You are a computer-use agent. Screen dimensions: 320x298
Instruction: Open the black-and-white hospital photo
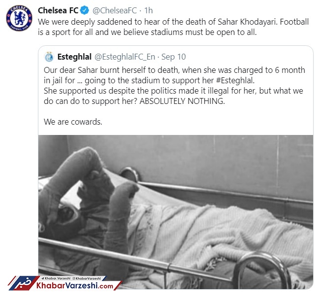pyautogui.click(x=176, y=212)
